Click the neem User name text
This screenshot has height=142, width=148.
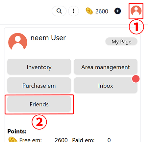(x=48, y=38)
